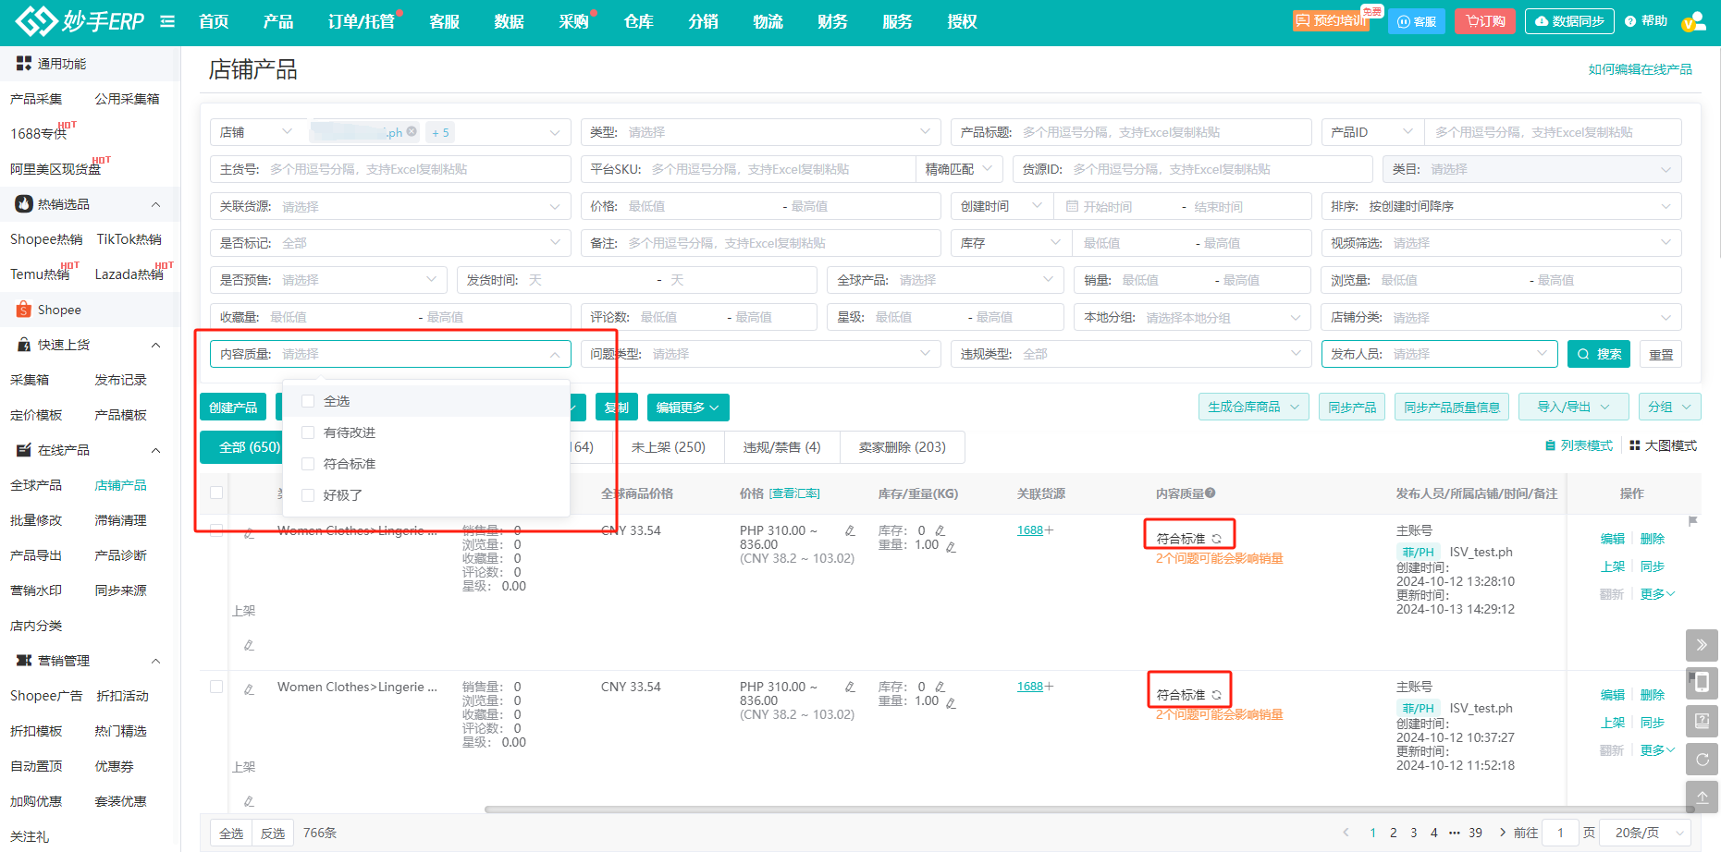
Task: Click the refresh icon on the floating toolbar
Action: tap(1702, 759)
